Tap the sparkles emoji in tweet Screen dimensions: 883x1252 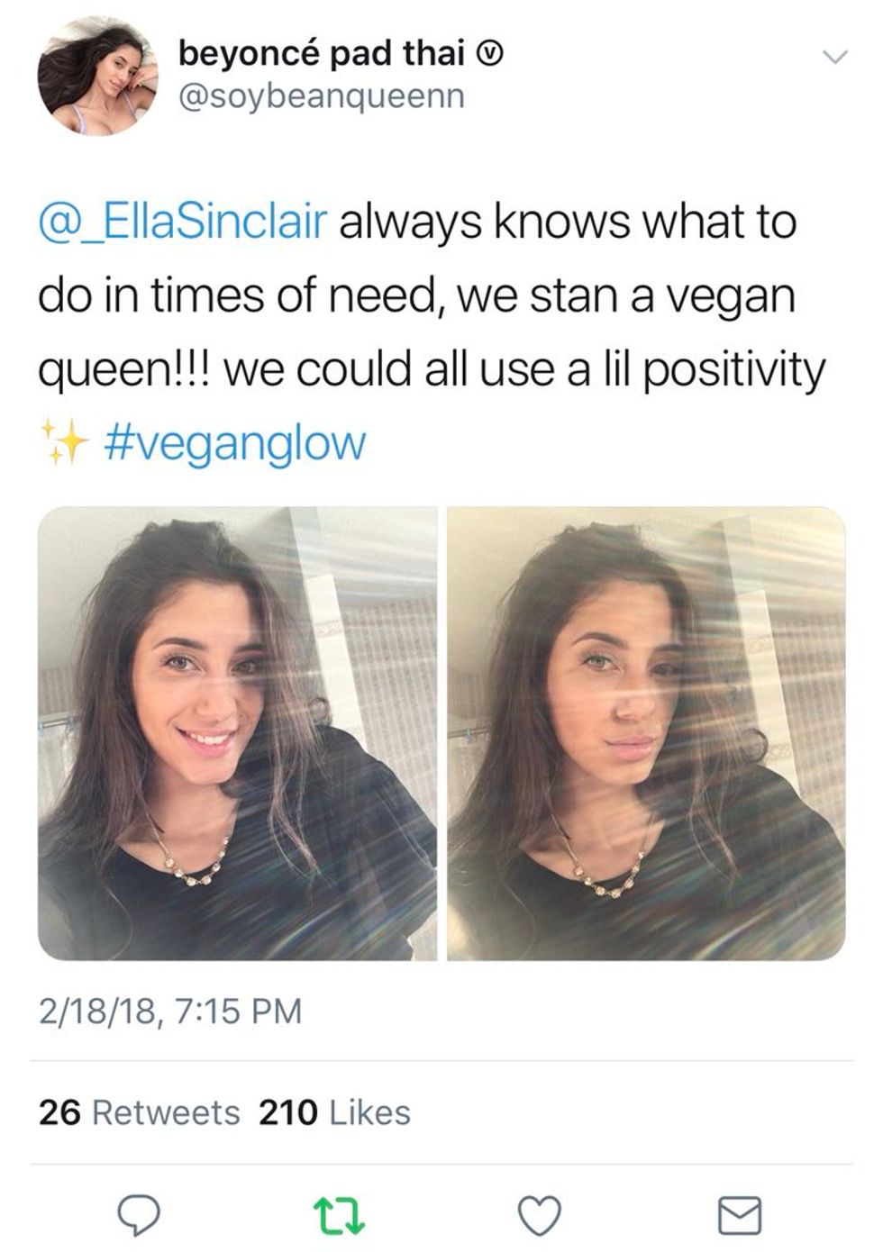pyautogui.click(x=67, y=440)
